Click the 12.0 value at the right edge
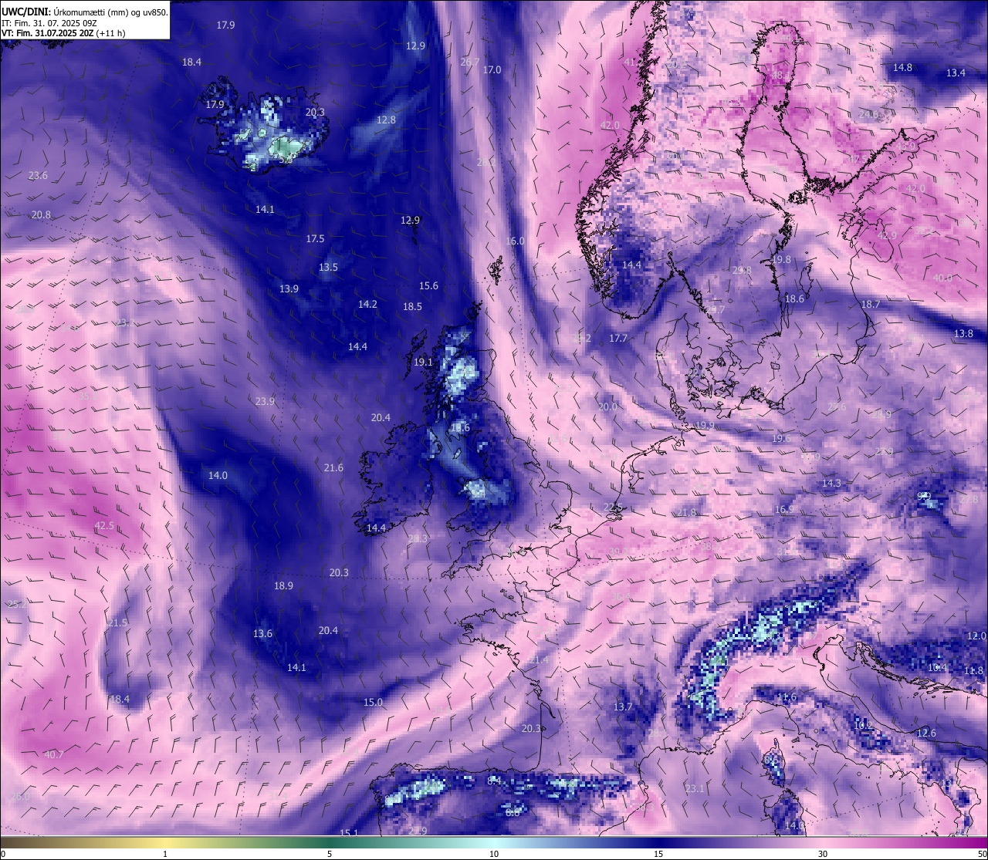Viewport: 988px width, 860px height. (976, 636)
